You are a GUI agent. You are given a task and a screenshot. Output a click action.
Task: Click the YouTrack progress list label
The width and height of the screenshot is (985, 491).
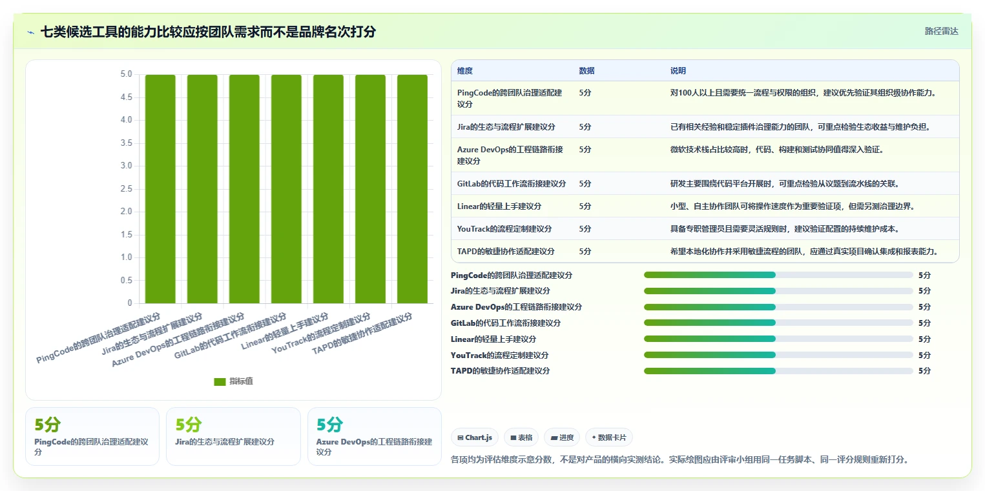500,355
